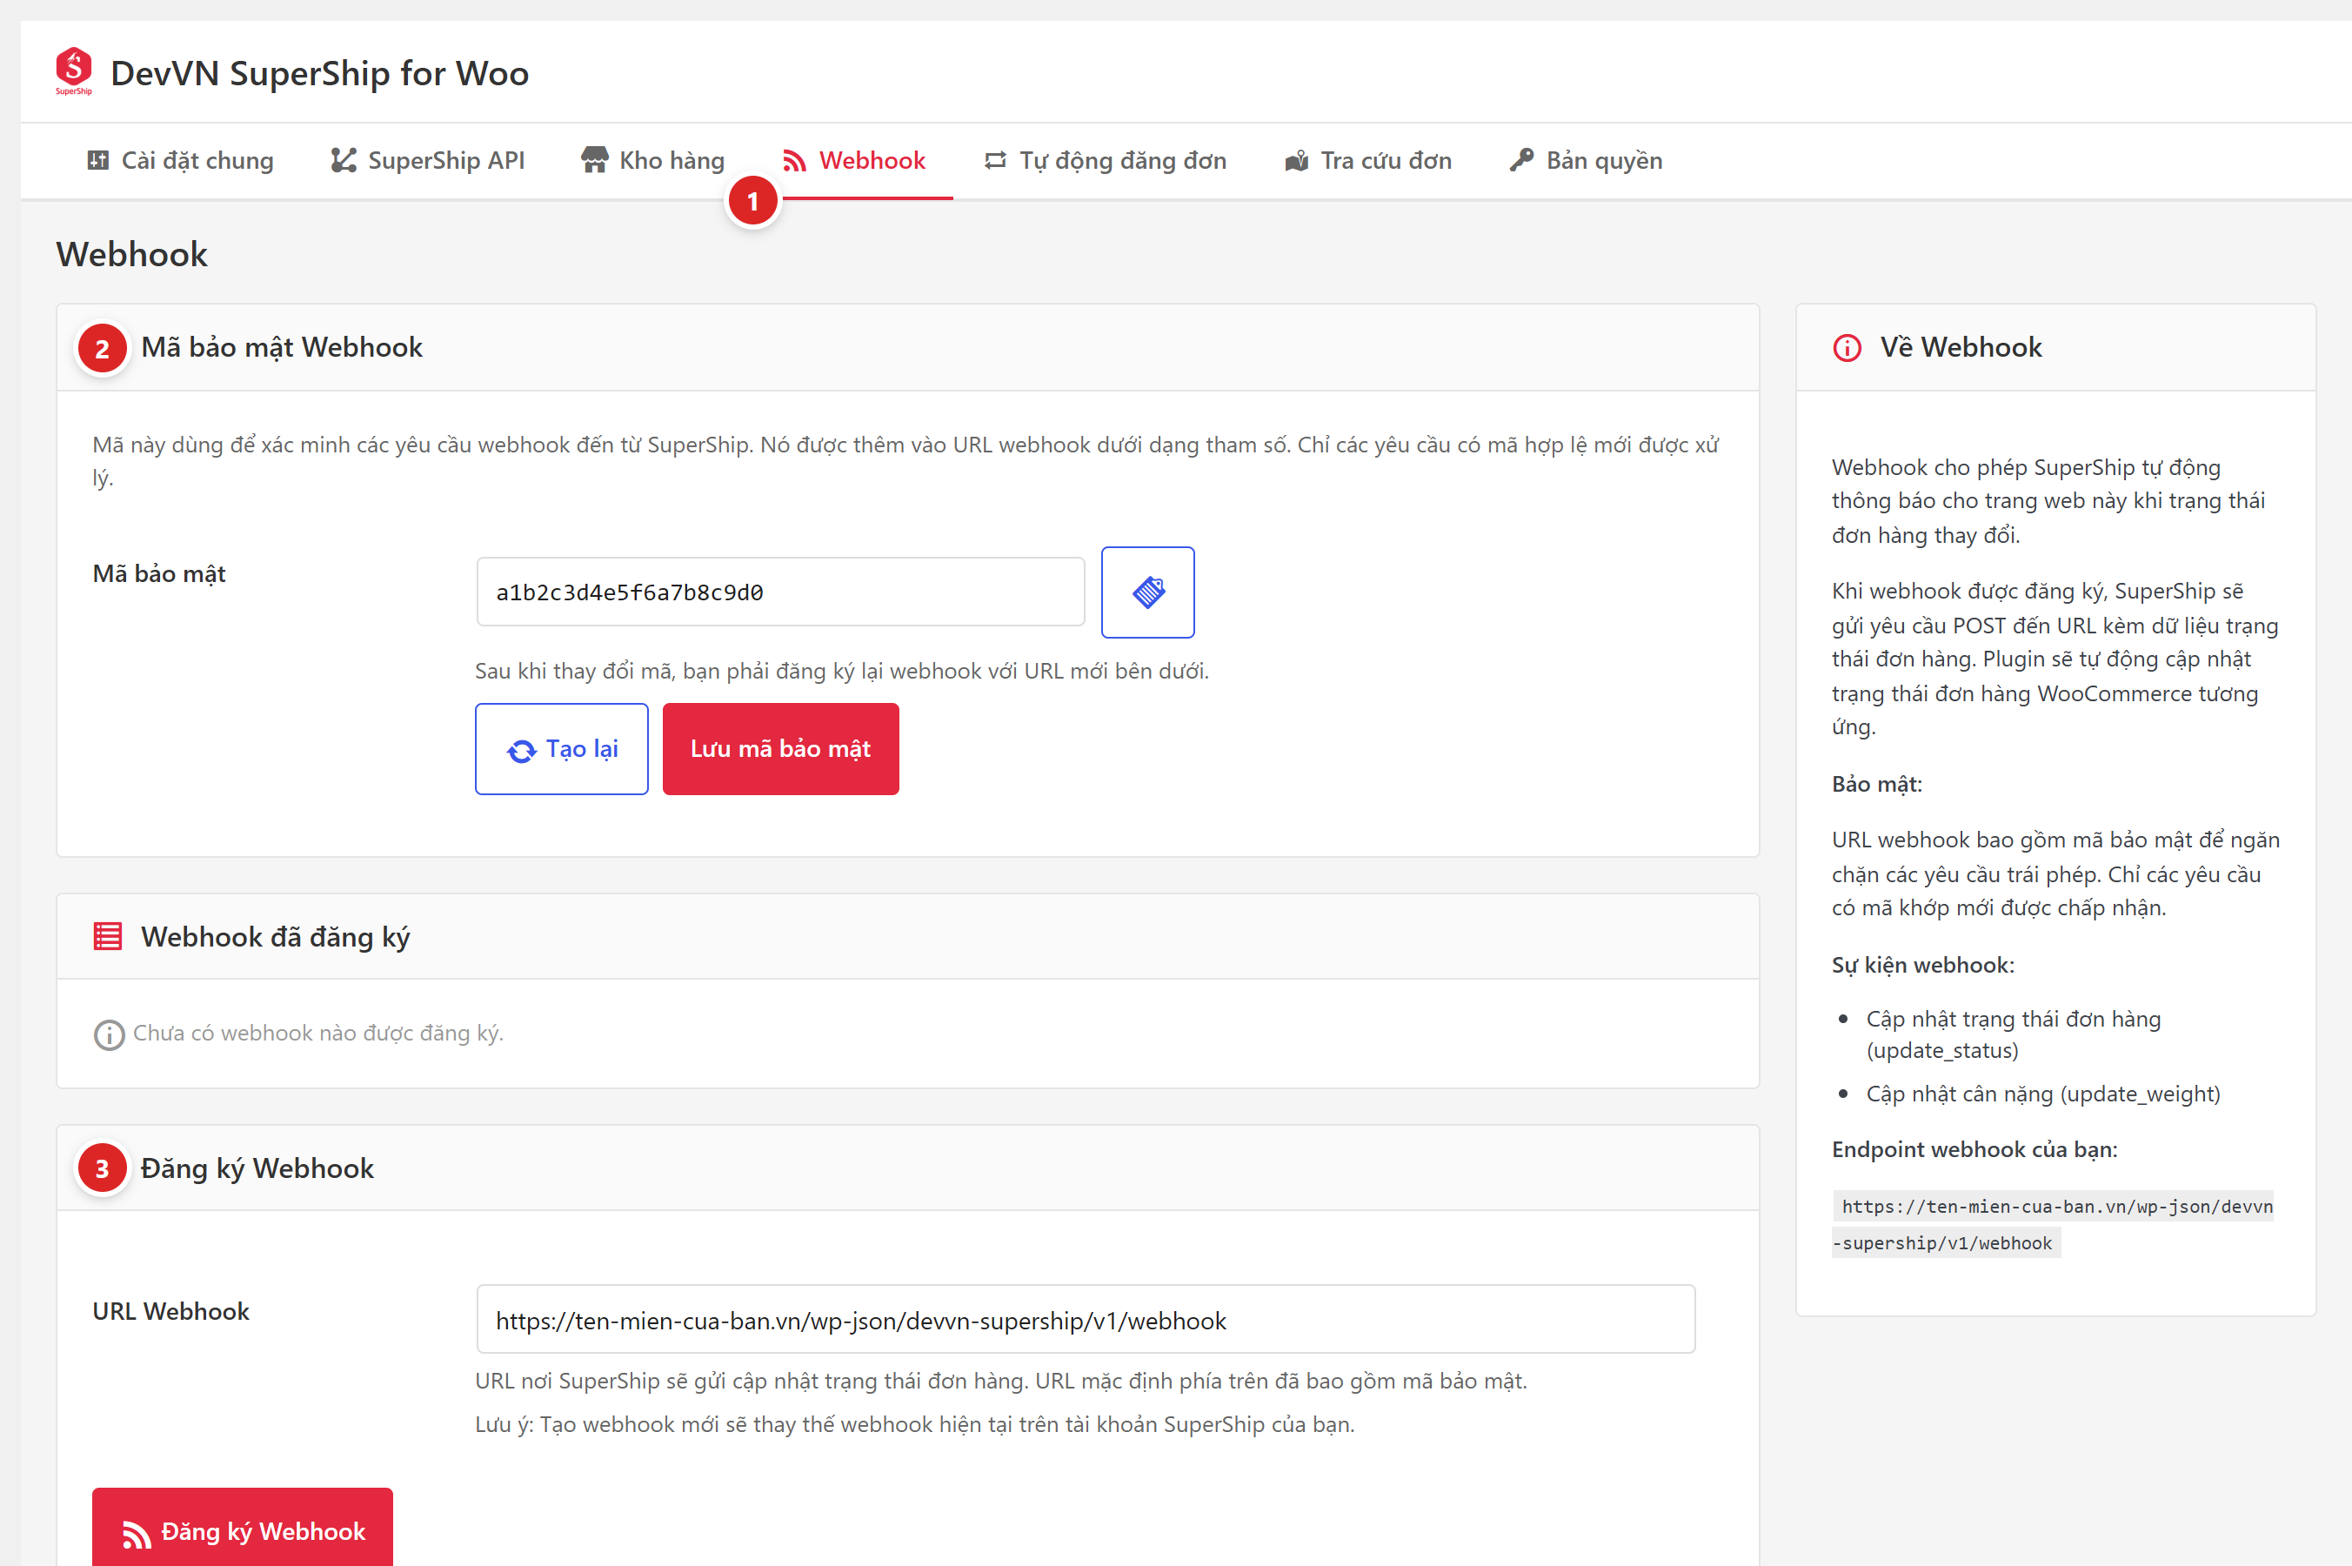Click the Mã bảo mật Webhook section title

tap(282, 347)
